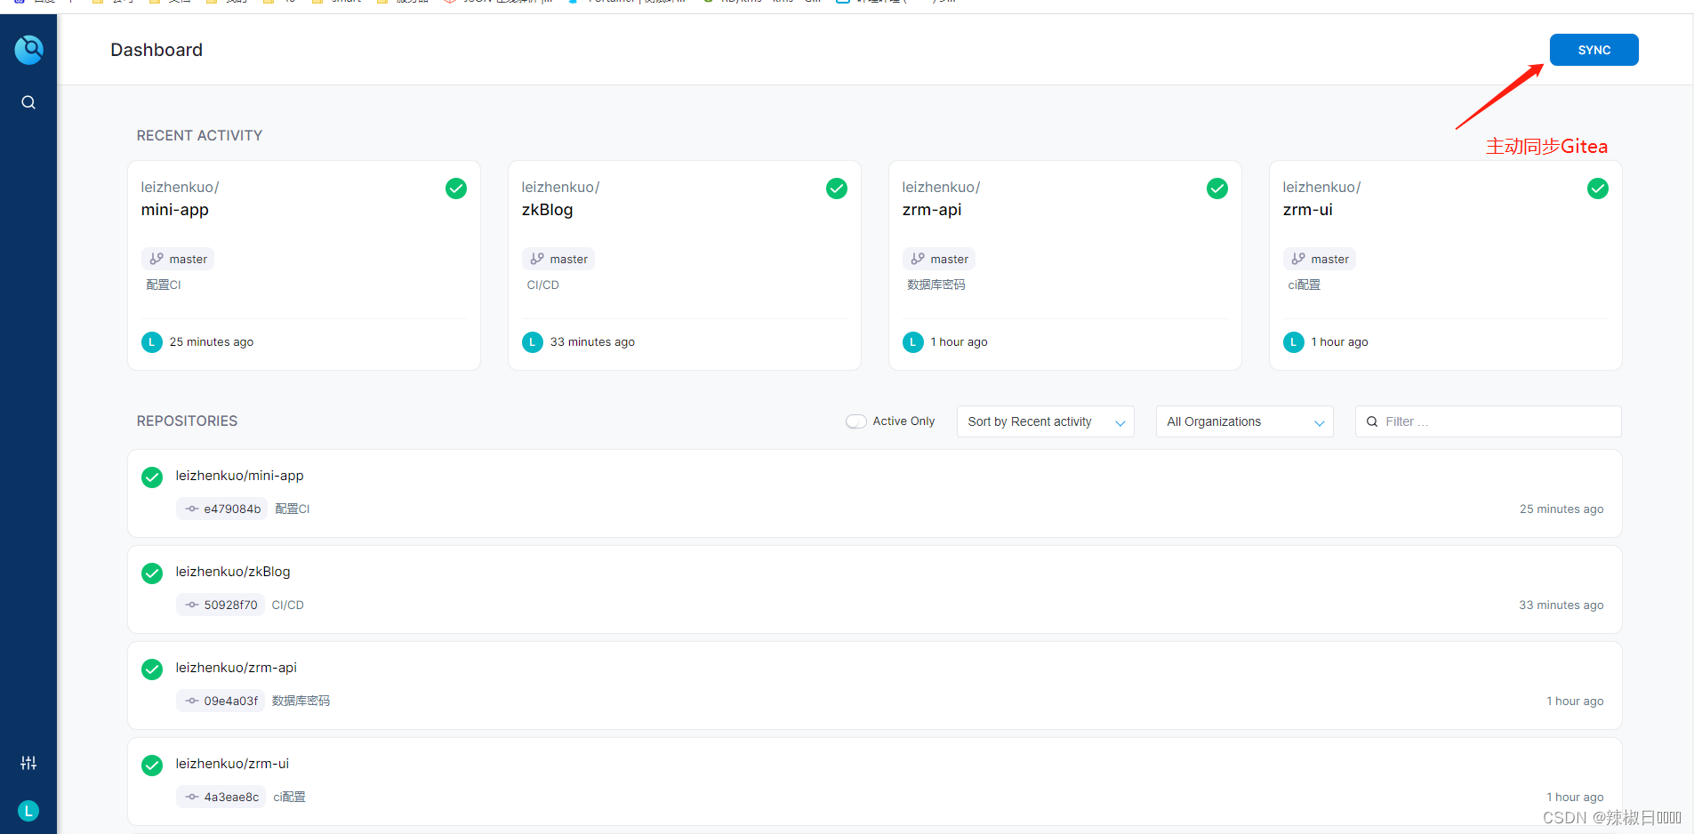1694x834 pixels.
Task: Click the avatar beside 25 minutes ago
Action: click(x=151, y=341)
